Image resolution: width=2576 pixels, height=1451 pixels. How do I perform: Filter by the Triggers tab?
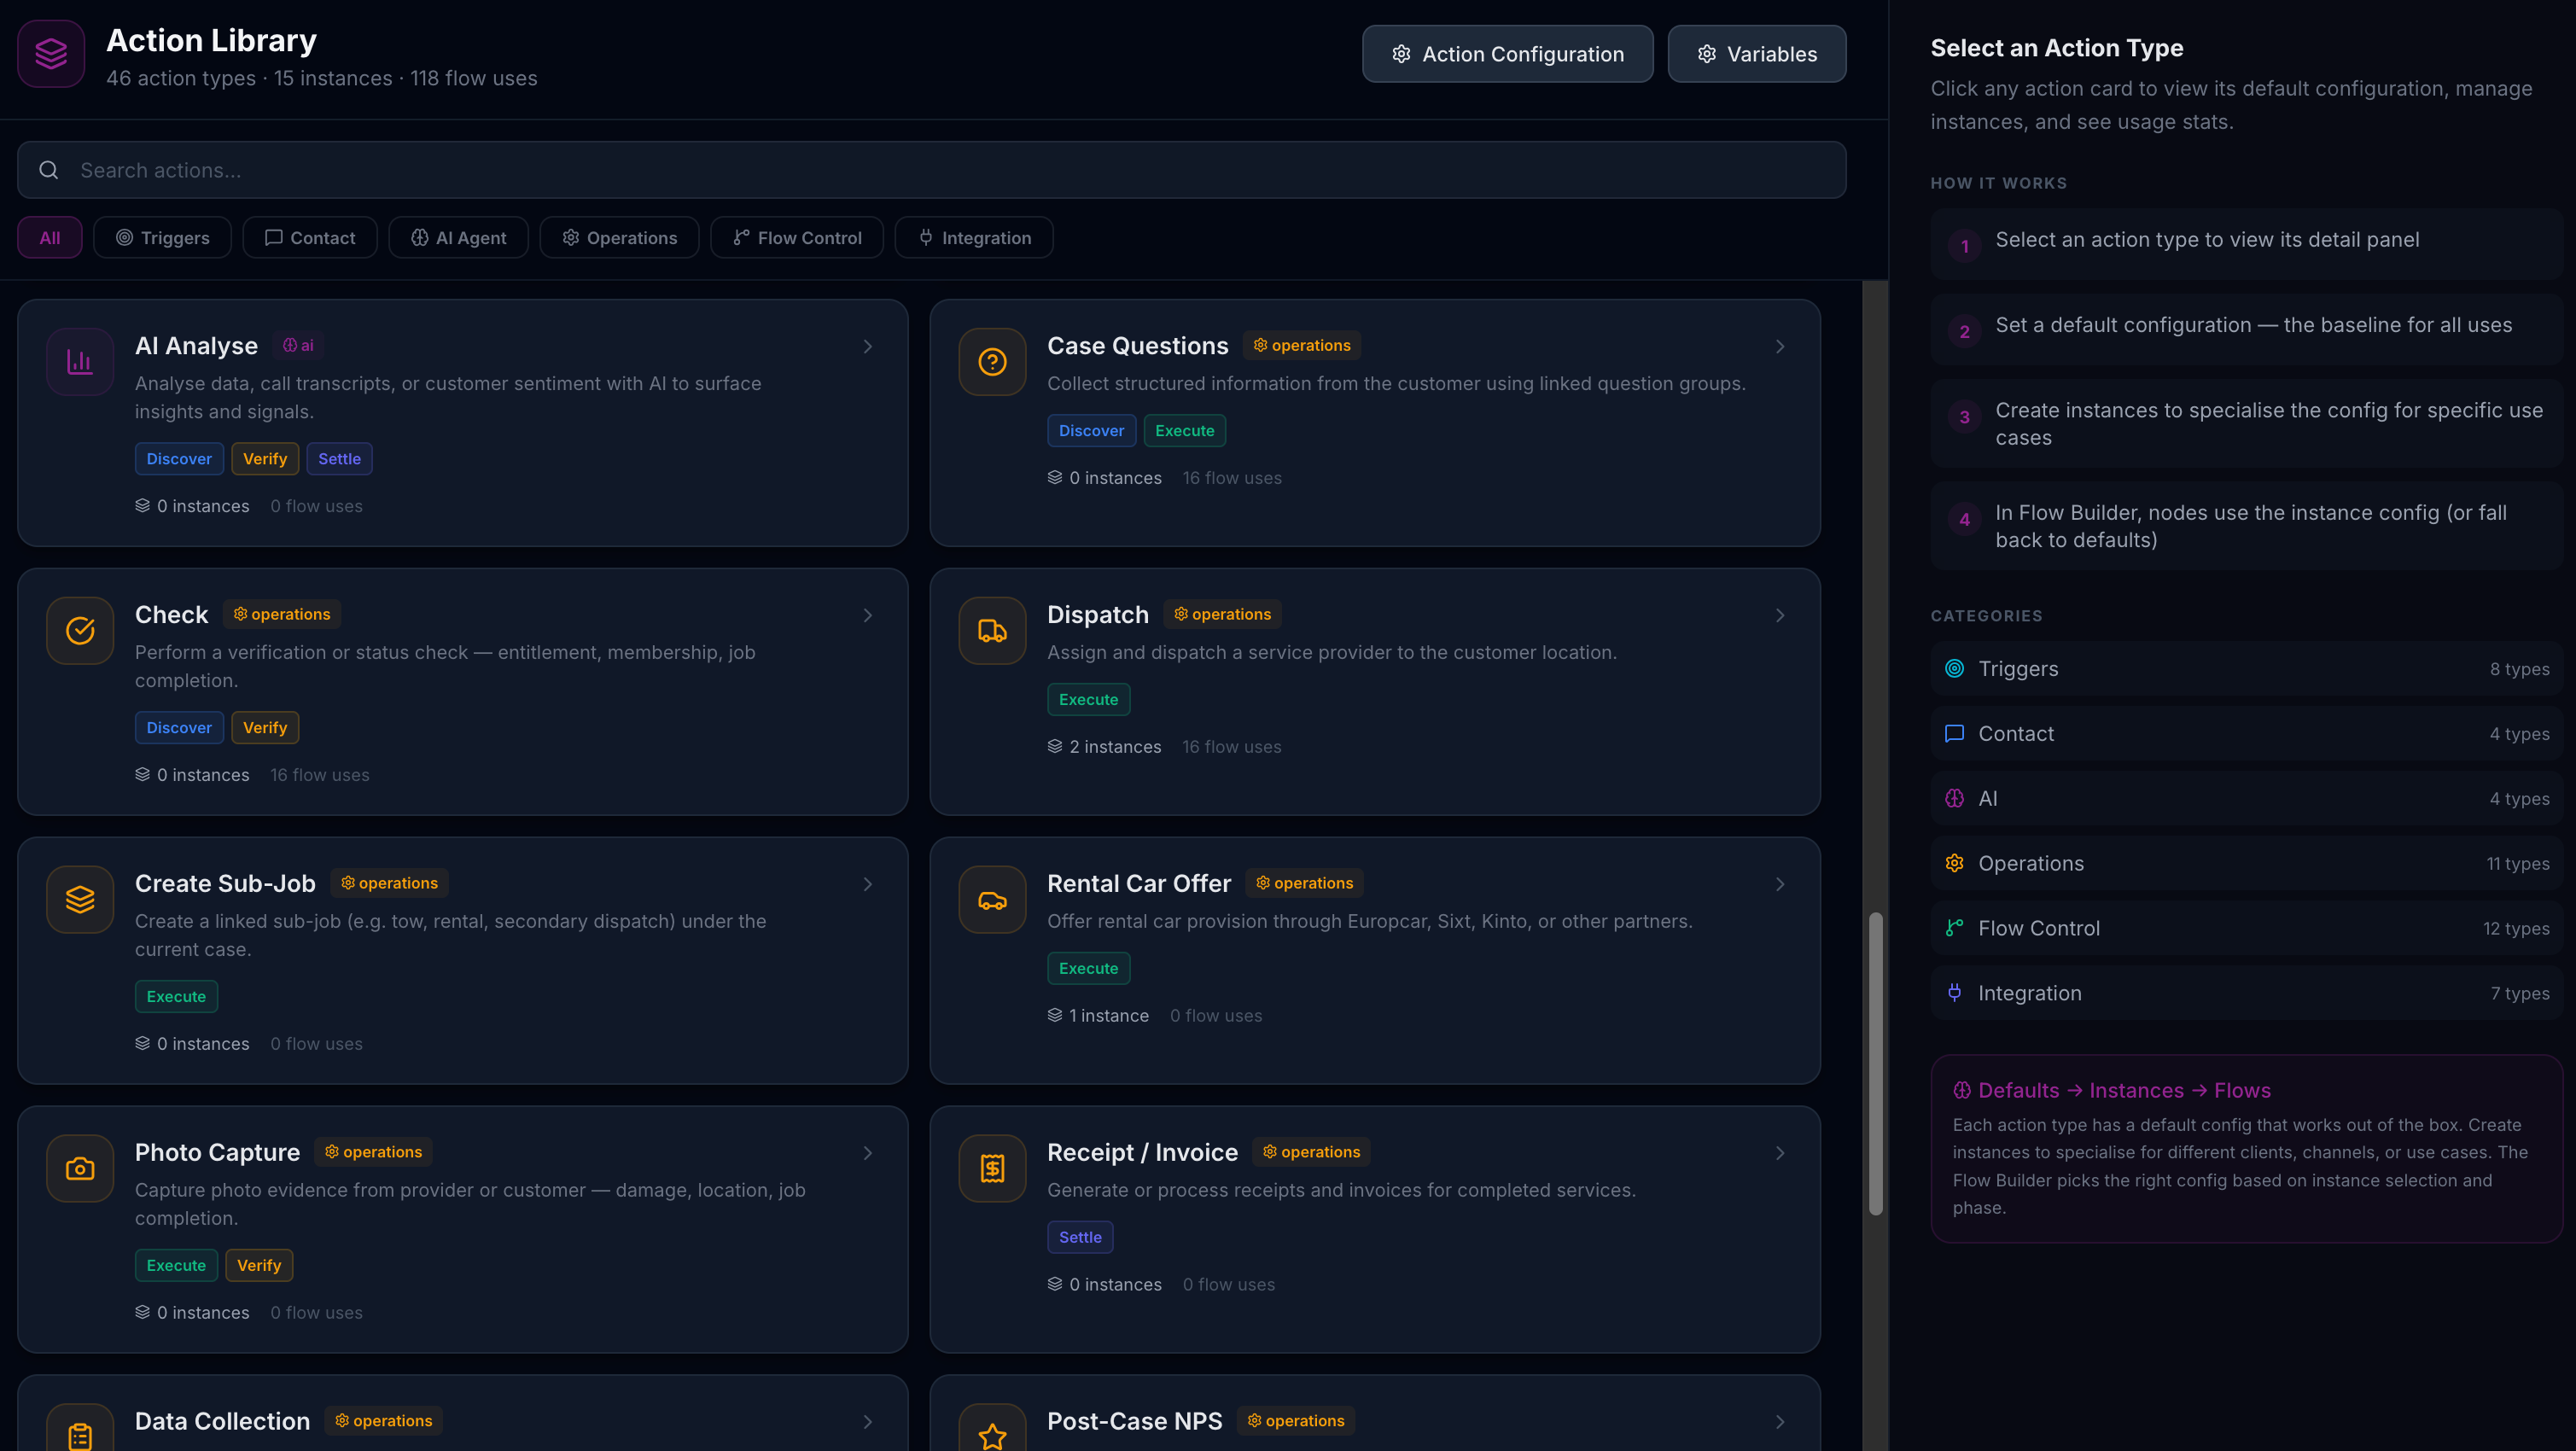162,238
